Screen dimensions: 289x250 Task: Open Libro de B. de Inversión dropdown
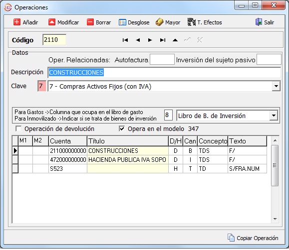coord(274,116)
